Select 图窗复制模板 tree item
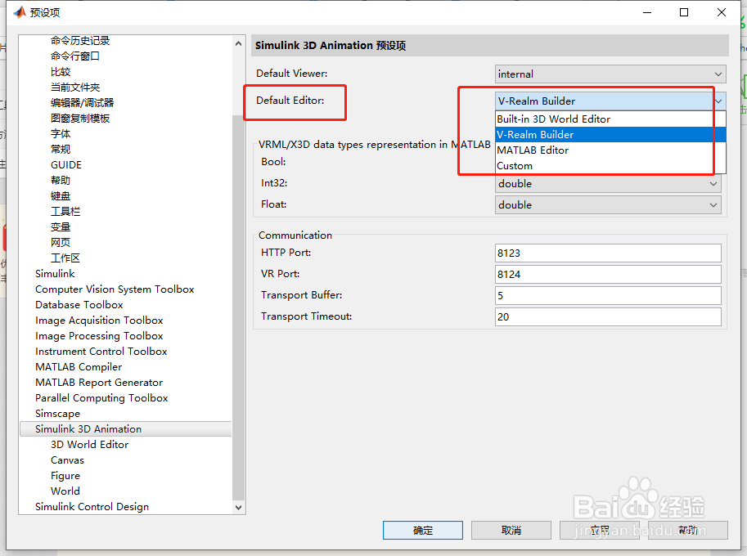747x556 pixels. [x=80, y=118]
